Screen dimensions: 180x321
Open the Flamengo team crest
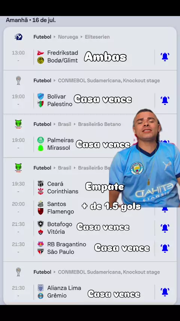pyautogui.click(x=40, y=212)
